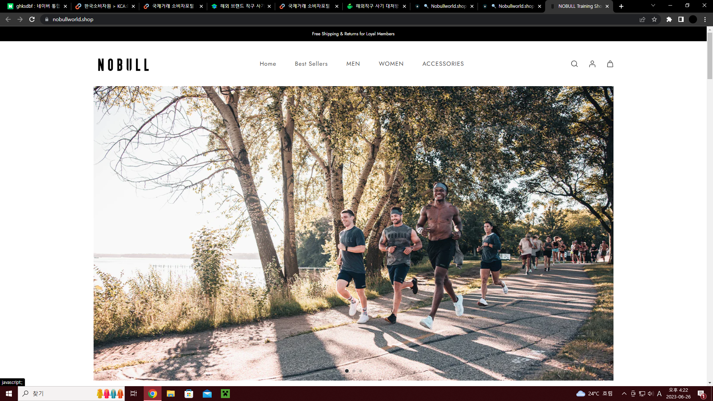The width and height of the screenshot is (713, 401).
Task: Open Minecraft icon on the taskbar
Action: click(x=225, y=394)
